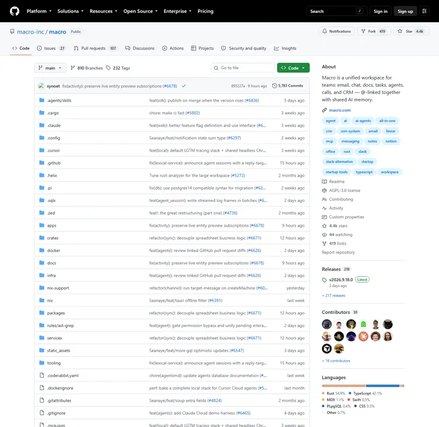The image size is (439, 427).
Task: Expand the green Code dropdown button
Action: coord(293,68)
